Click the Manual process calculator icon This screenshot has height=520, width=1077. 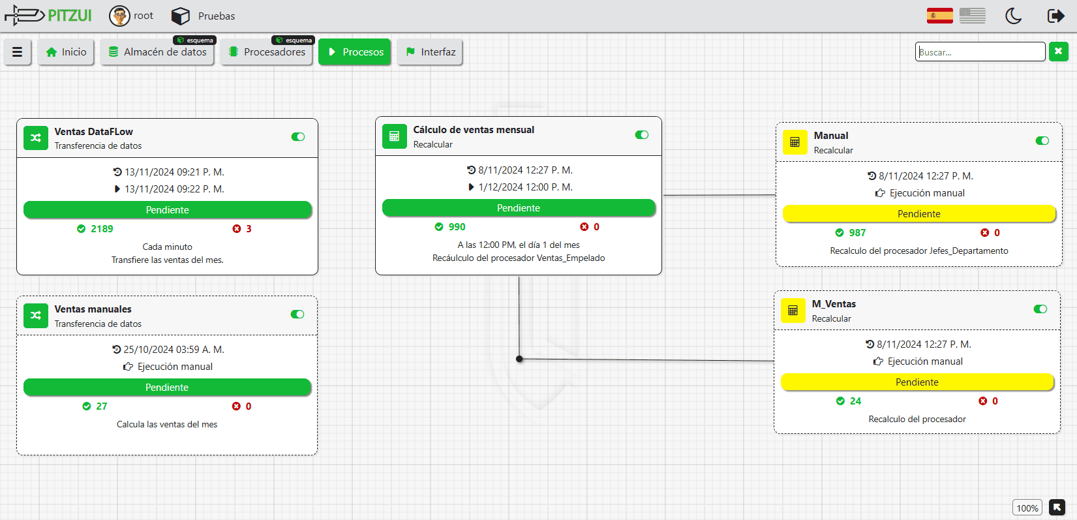(795, 142)
